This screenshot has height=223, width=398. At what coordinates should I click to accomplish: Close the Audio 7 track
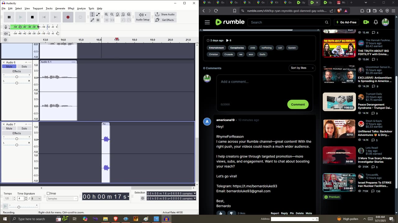4,124
